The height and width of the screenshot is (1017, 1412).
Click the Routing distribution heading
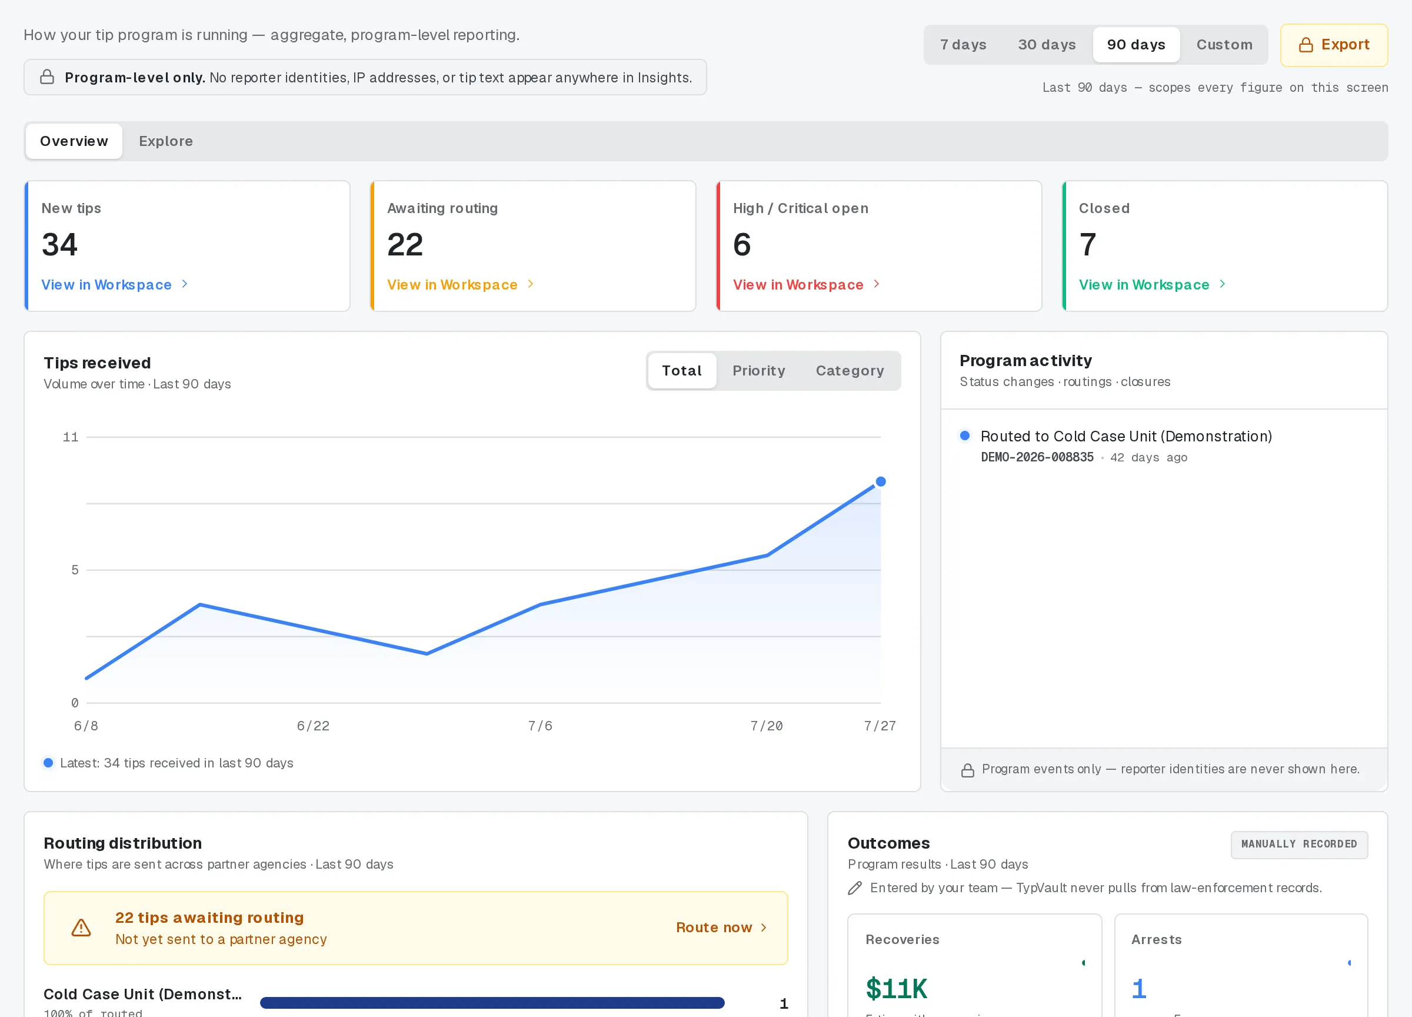(x=122, y=843)
